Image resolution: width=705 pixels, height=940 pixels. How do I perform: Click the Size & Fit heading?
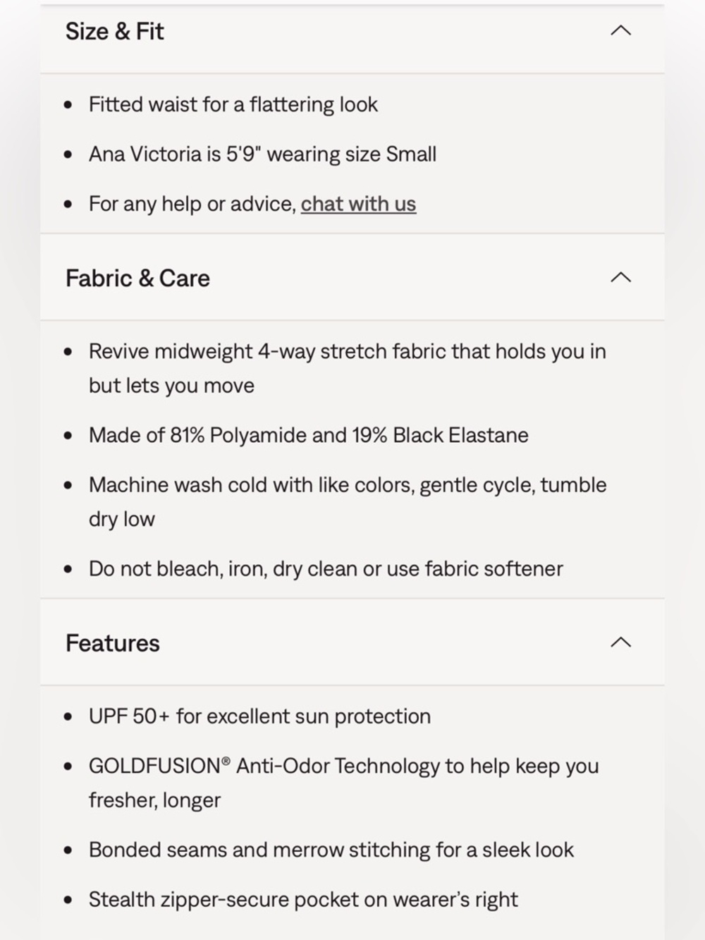coord(115,32)
